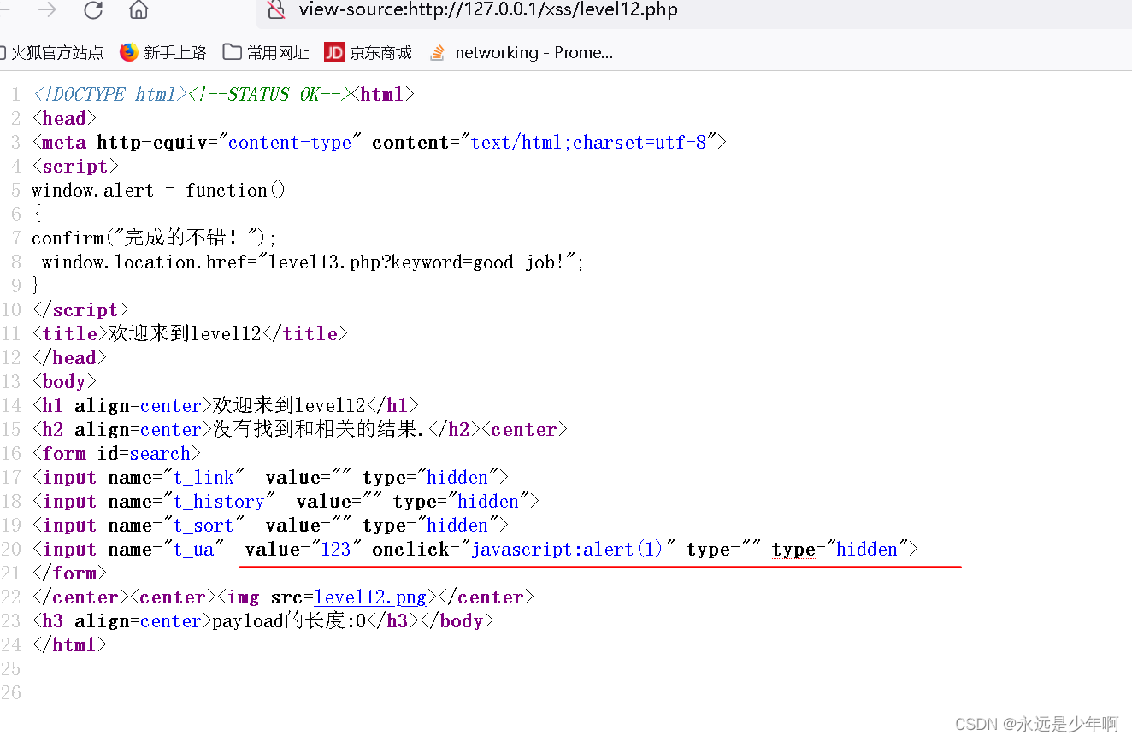
Task: Click the form id=search line
Action: click(116, 454)
